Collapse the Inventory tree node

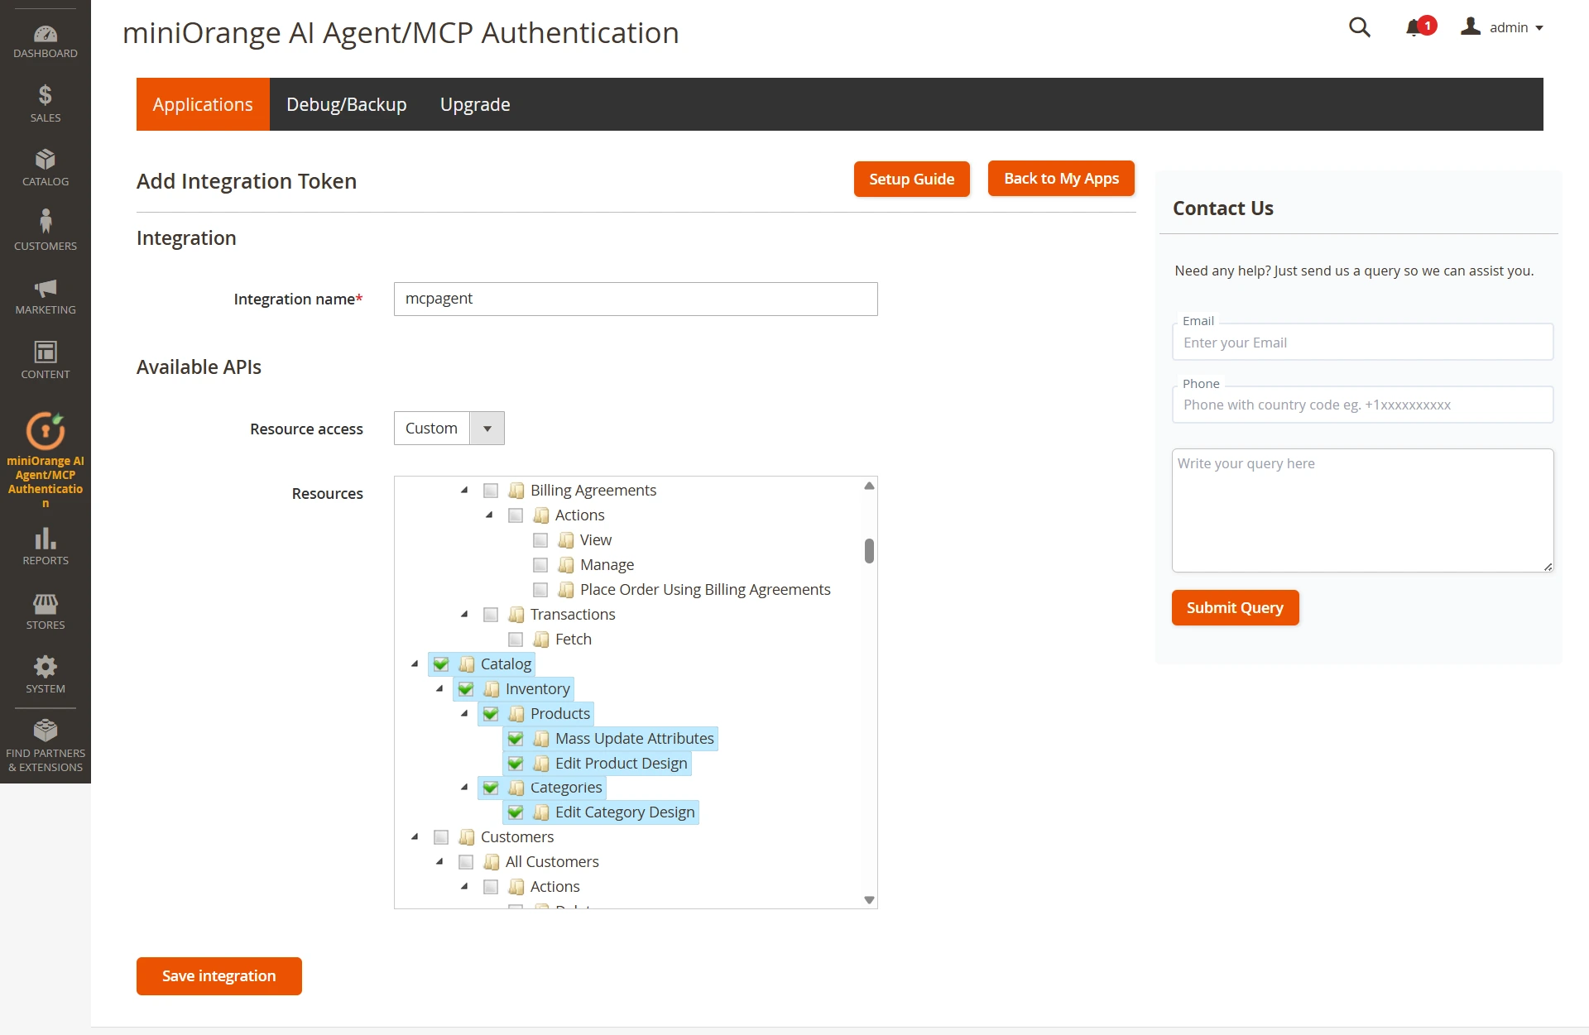pos(439,689)
